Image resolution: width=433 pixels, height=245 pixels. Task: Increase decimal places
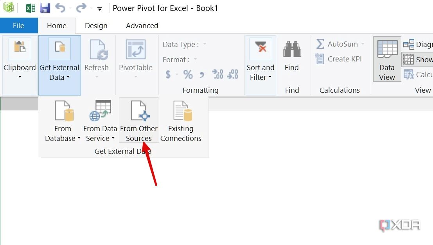coord(217,74)
